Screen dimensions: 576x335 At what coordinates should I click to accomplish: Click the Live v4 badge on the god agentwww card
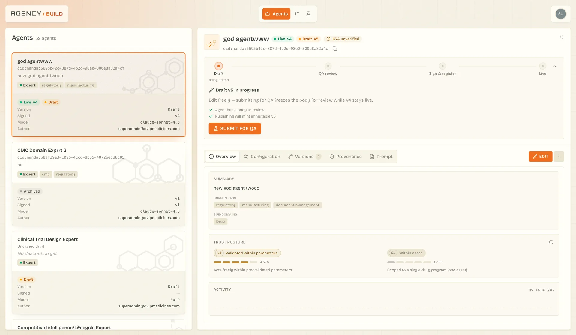(x=29, y=102)
